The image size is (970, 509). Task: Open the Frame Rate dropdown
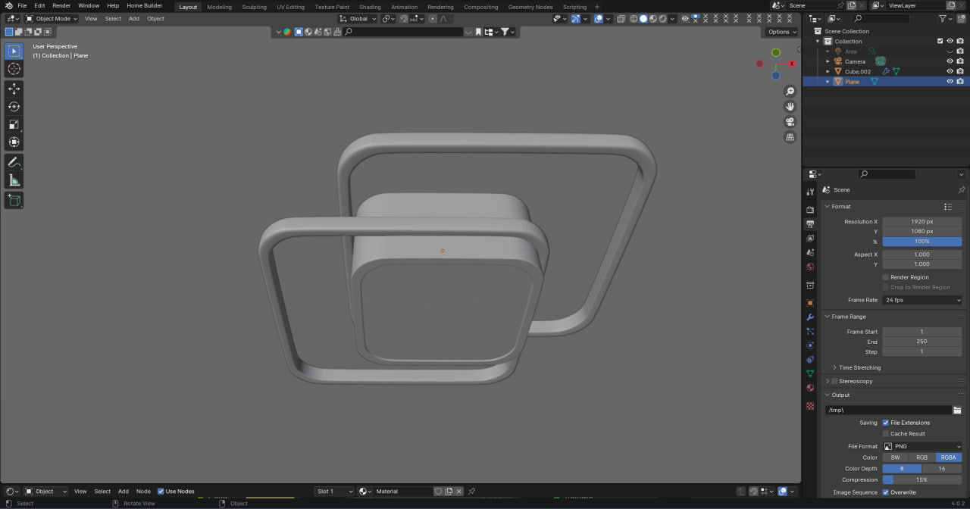[922, 300]
